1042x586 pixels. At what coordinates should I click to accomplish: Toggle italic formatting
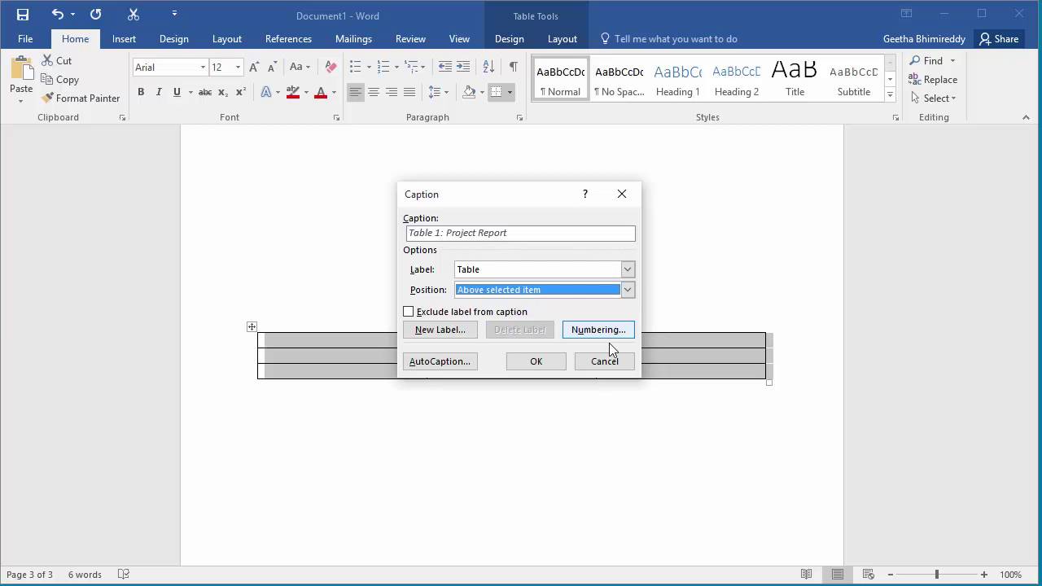159,93
